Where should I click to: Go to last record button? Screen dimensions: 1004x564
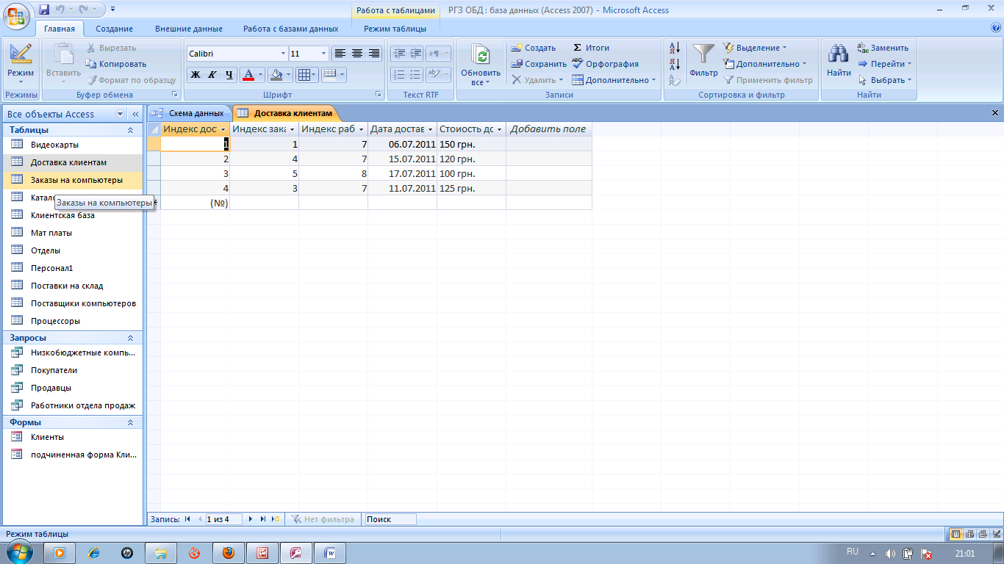262,519
